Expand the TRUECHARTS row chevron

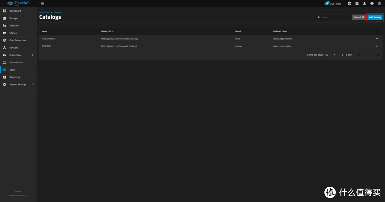[x=377, y=39]
